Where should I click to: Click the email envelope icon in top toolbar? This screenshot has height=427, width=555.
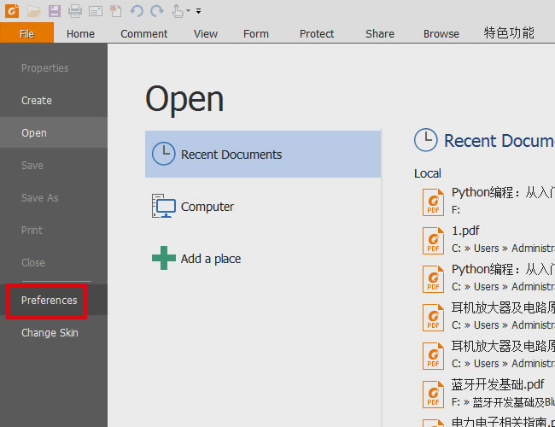click(x=95, y=11)
